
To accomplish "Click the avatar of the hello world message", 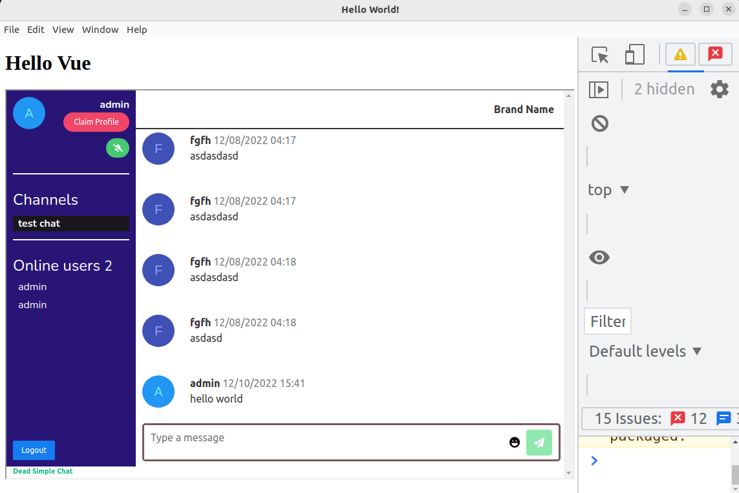I will (158, 392).
